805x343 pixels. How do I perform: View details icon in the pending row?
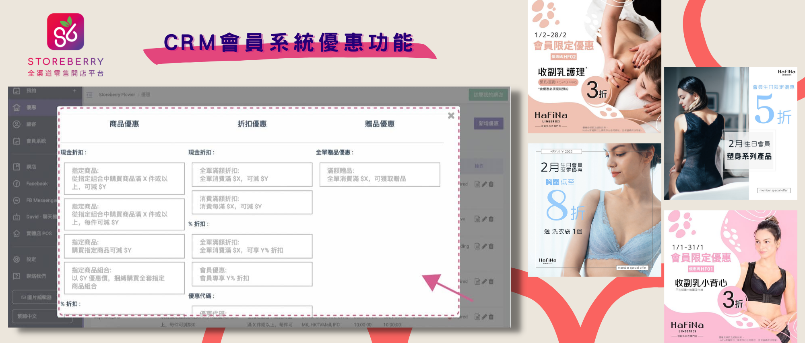pyautogui.click(x=477, y=246)
